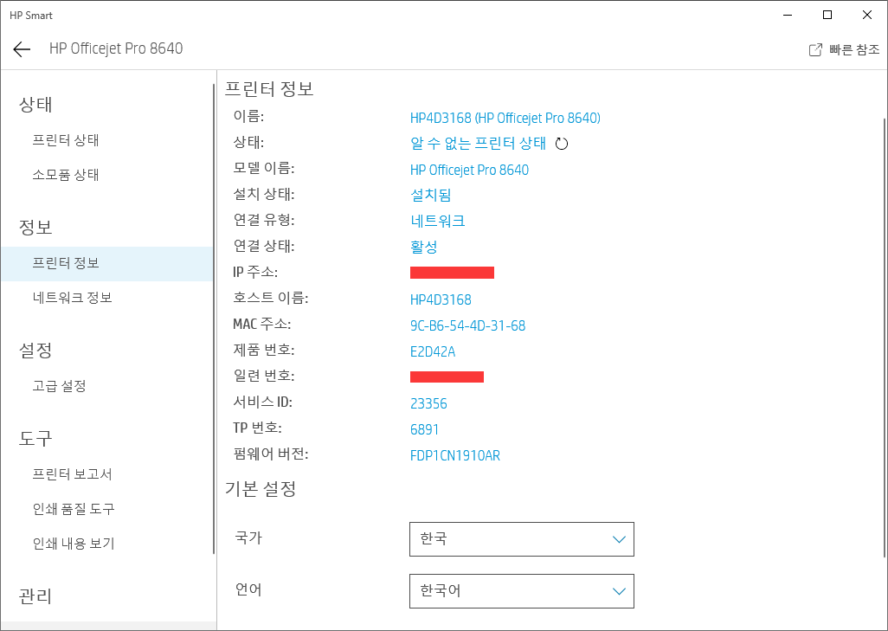Click the 설정 section heading in the sidebar
The image size is (888, 631).
[x=35, y=350]
